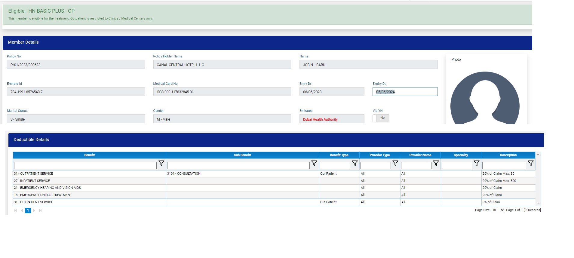
Task: Select page 1 in the pager
Action: click(28, 210)
